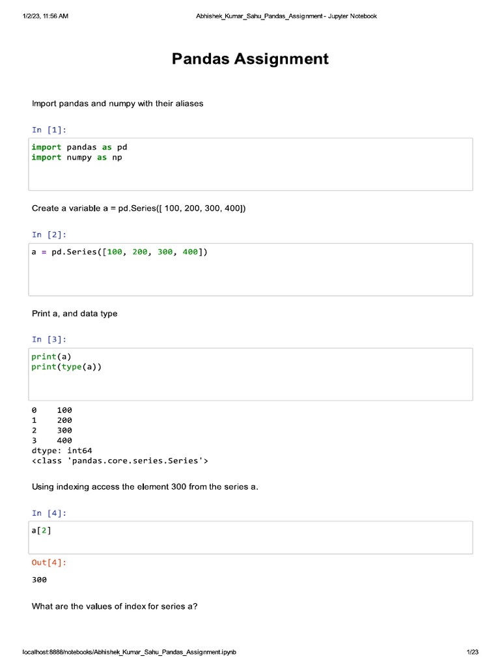Click the notebook title in page header

[x=286, y=16]
